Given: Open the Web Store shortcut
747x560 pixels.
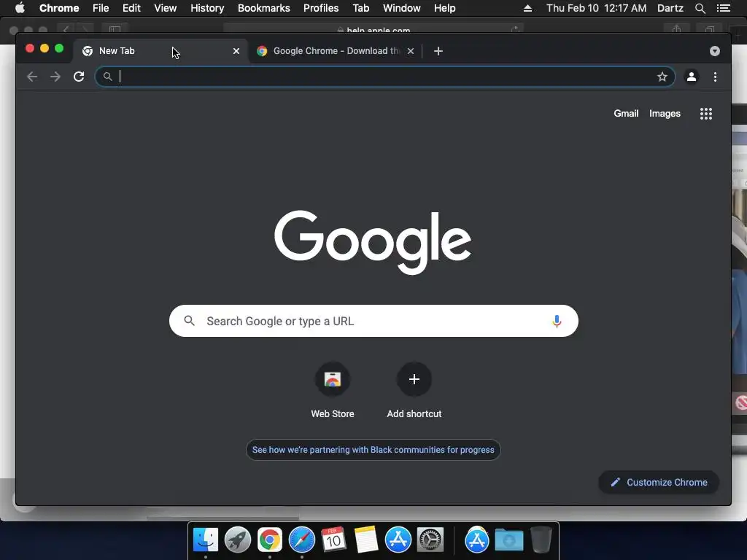Looking at the screenshot, I should tap(333, 391).
